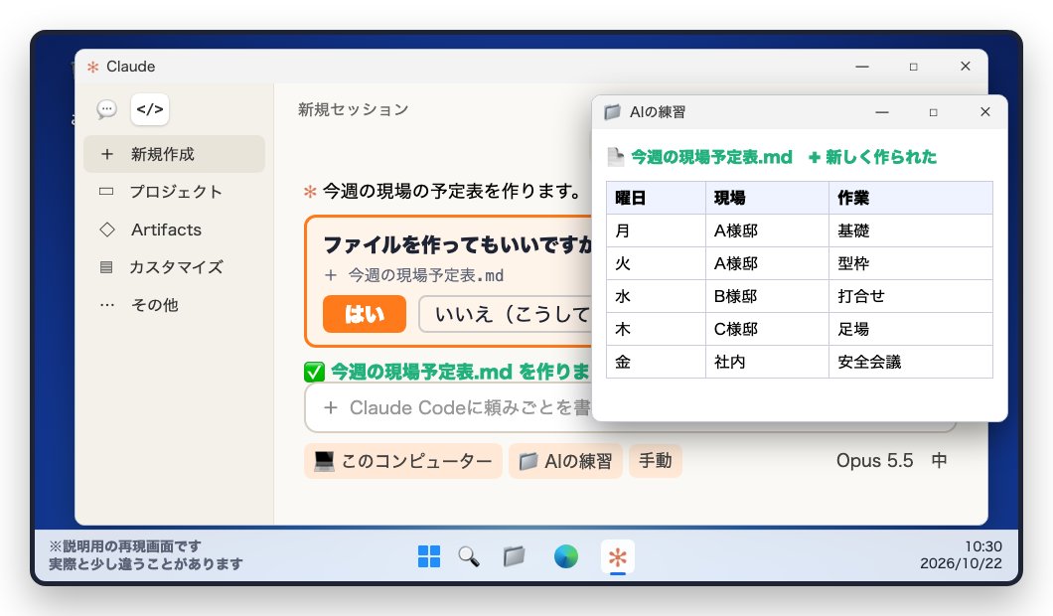Select the 足場 cell in the table
This screenshot has width=1053, height=616.
tap(910, 329)
